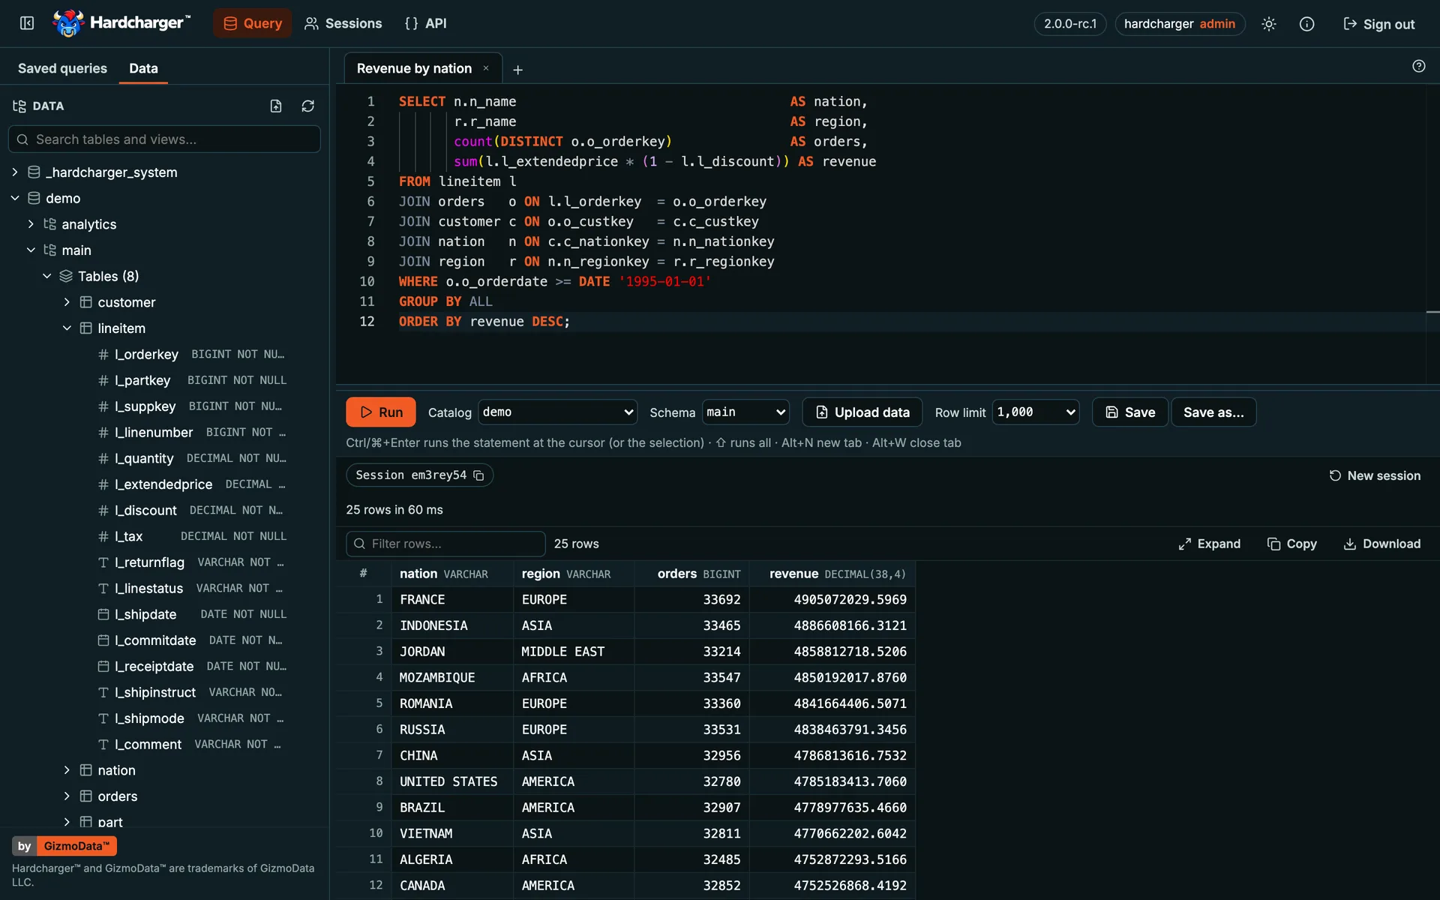The width and height of the screenshot is (1440, 900).
Task: Click the l_returnflag text type icon
Action: click(103, 562)
